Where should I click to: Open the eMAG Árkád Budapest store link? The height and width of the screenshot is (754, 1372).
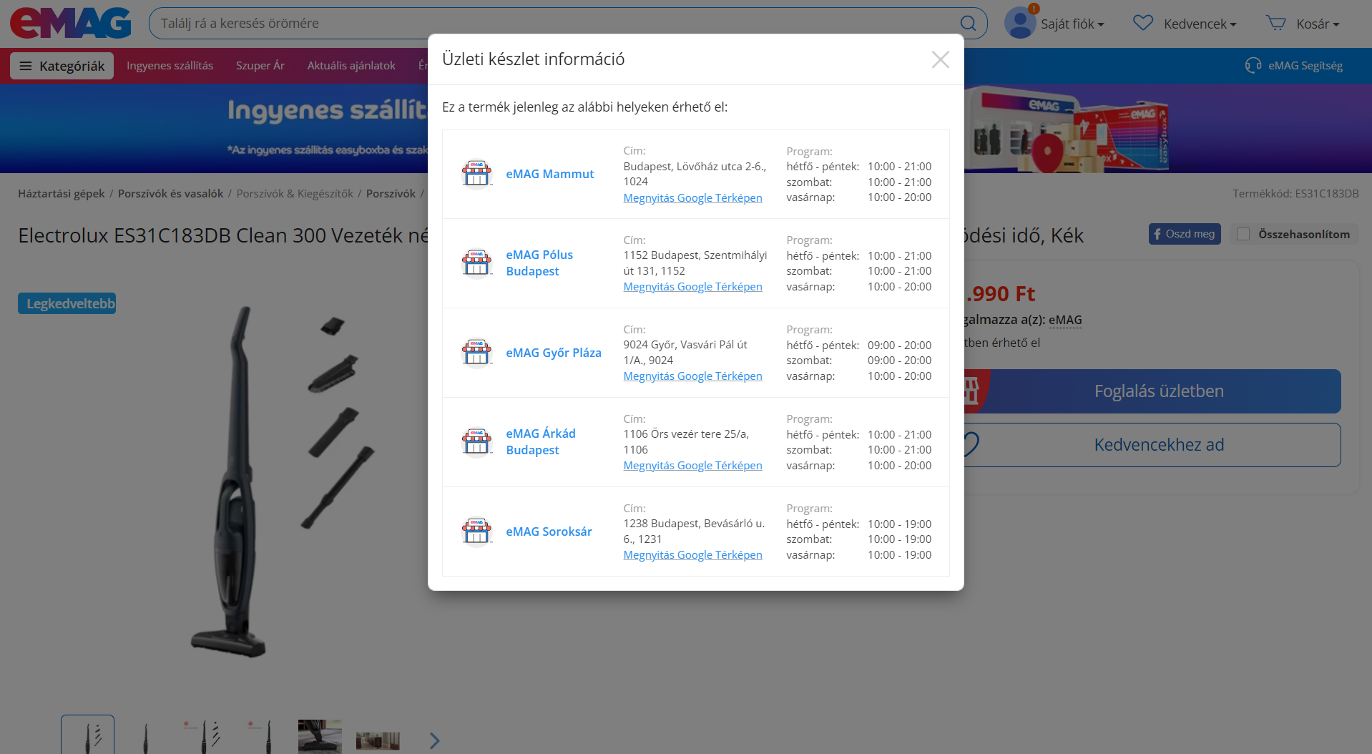coord(541,442)
